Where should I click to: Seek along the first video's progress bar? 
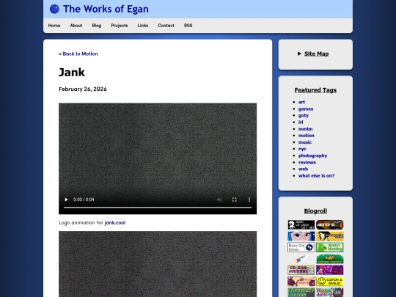(x=158, y=208)
